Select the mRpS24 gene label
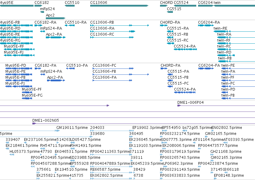This screenshot has width=255, height=180. (47, 9)
